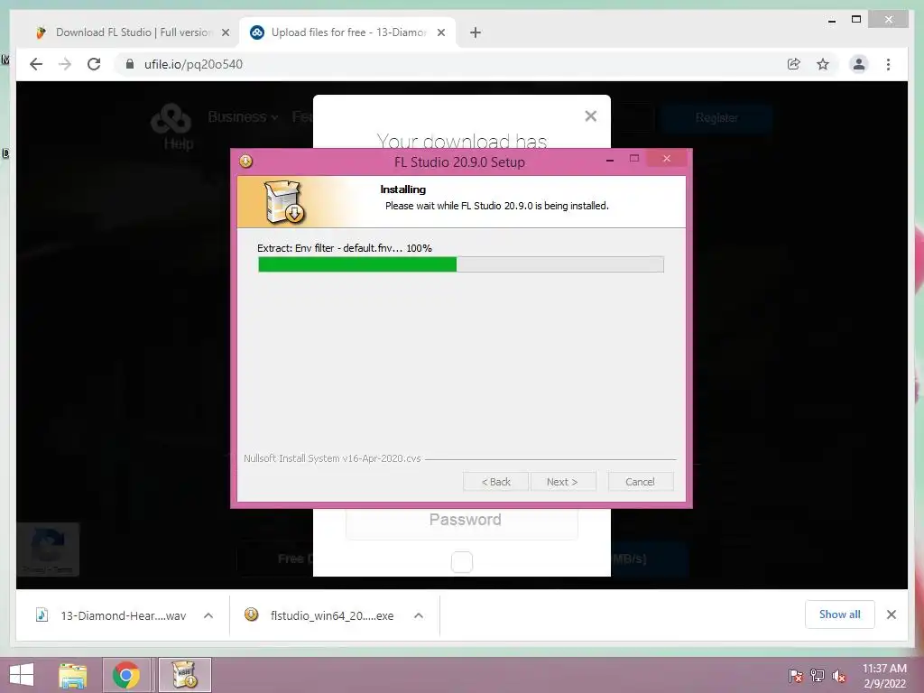
Task: Expand options for flstudio_win64 exe download
Action: pos(419,615)
